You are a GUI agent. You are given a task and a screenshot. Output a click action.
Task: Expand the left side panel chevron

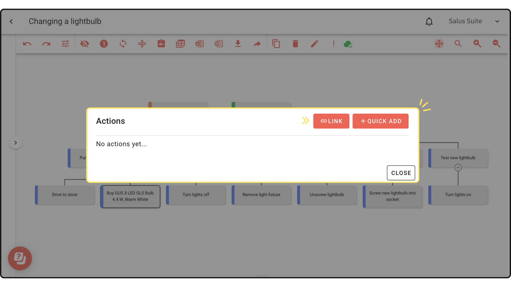tap(16, 143)
